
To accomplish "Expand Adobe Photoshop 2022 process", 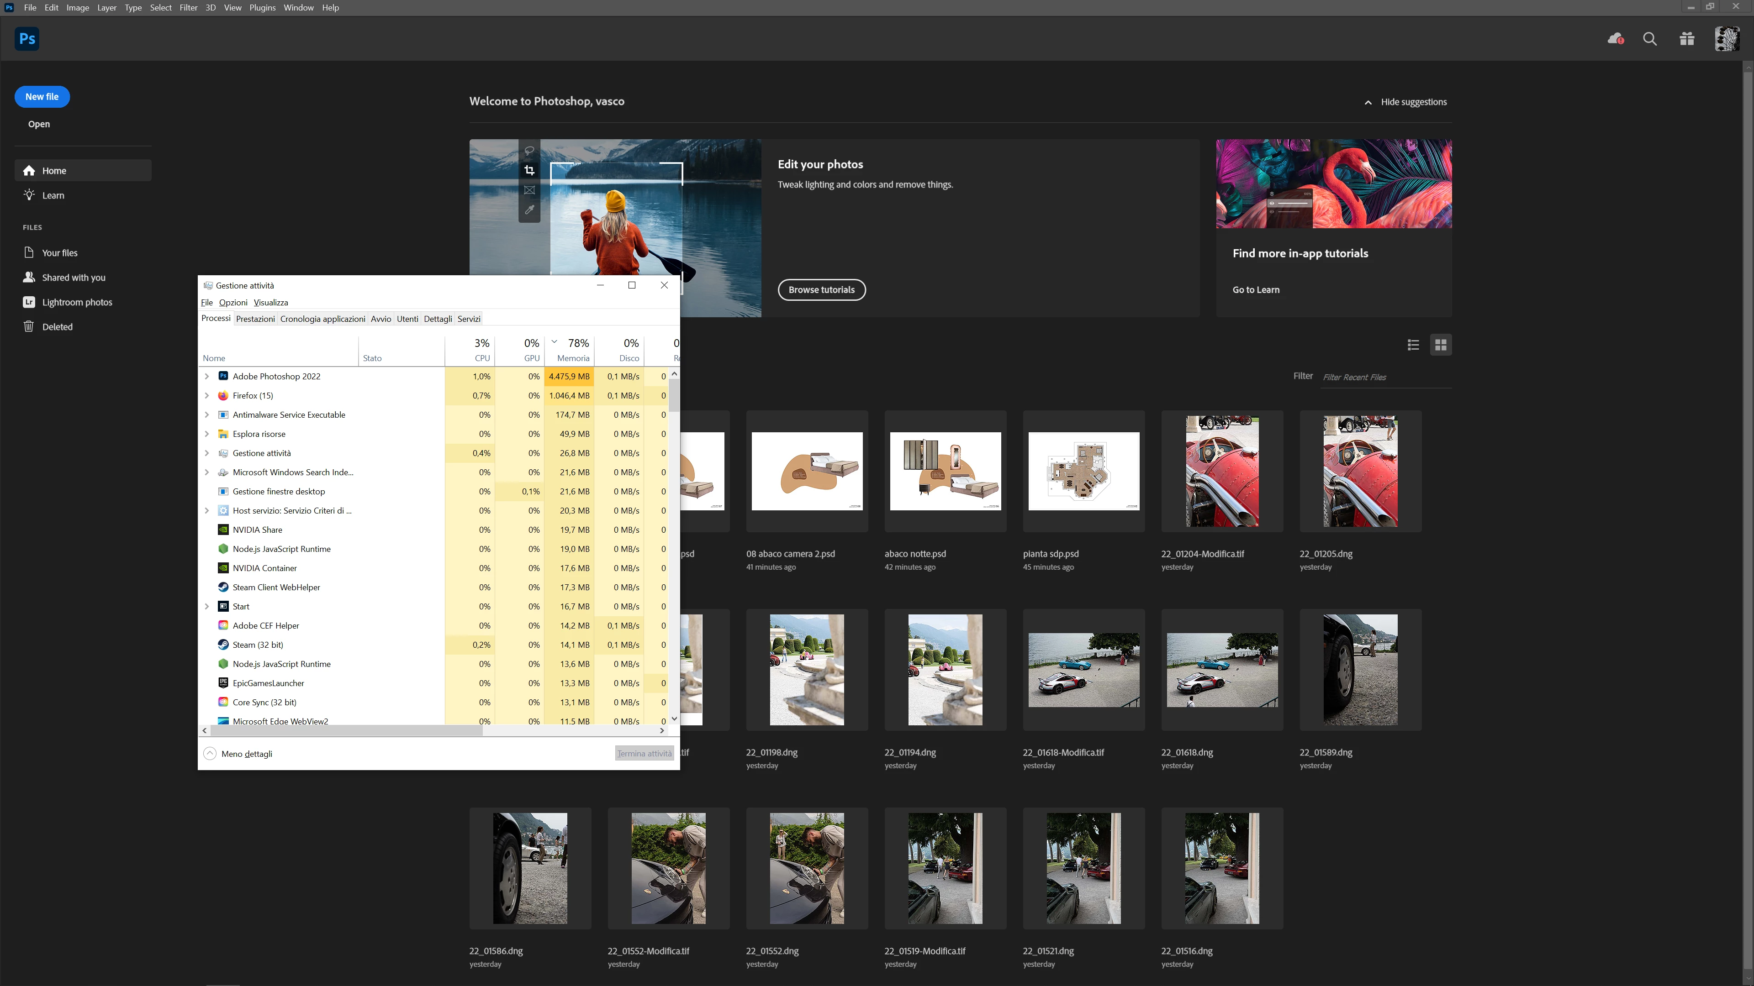I will (x=207, y=376).
